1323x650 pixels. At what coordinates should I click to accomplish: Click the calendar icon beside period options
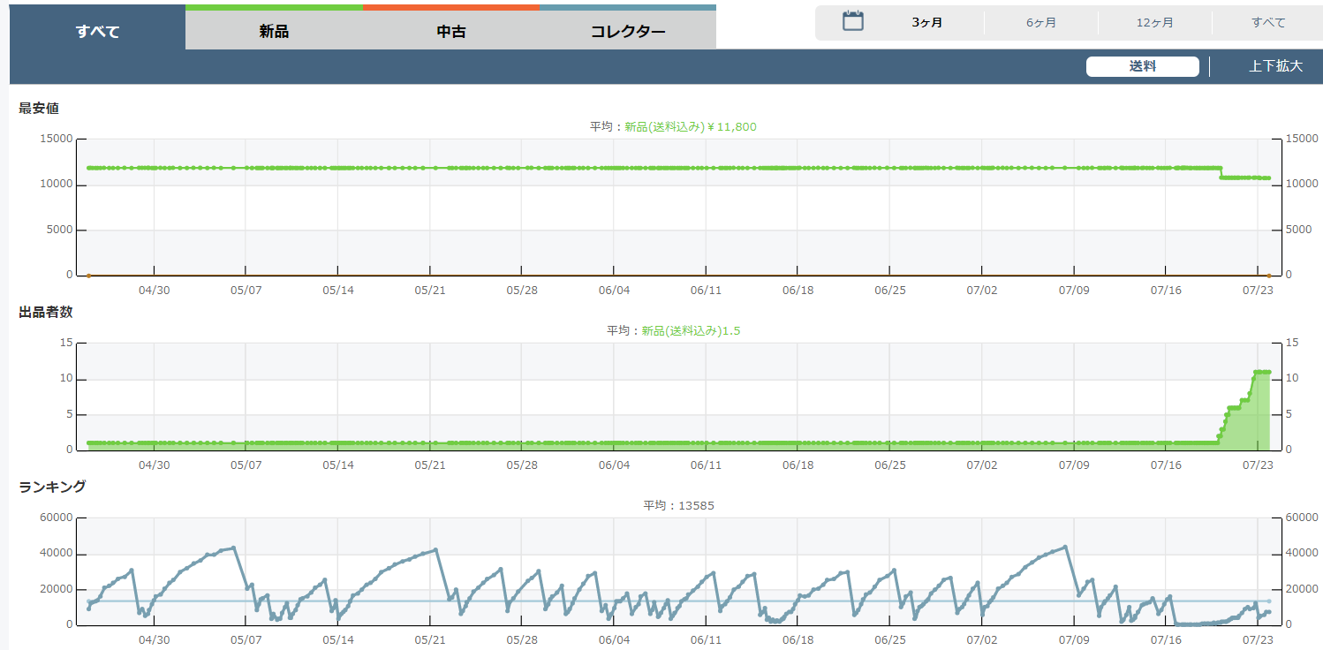point(852,22)
